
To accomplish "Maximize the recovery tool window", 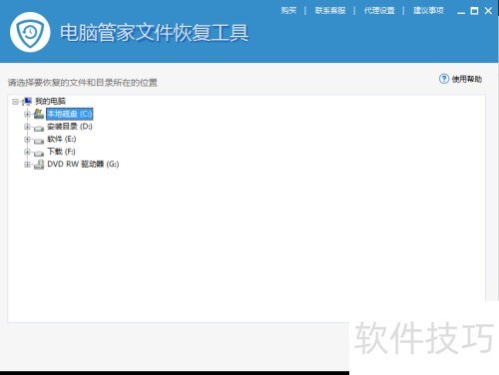I will [474, 11].
